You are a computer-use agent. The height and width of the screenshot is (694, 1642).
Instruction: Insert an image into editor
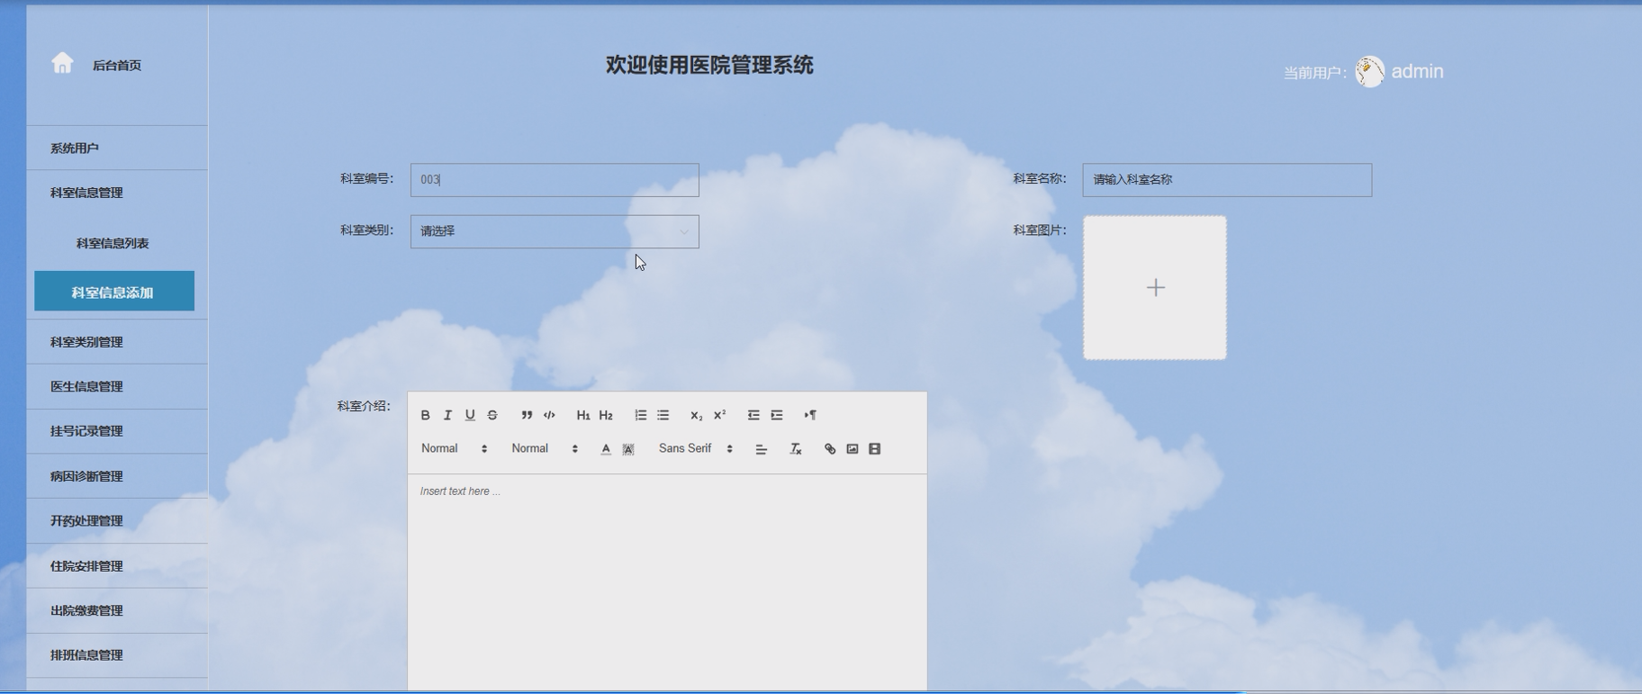(853, 449)
